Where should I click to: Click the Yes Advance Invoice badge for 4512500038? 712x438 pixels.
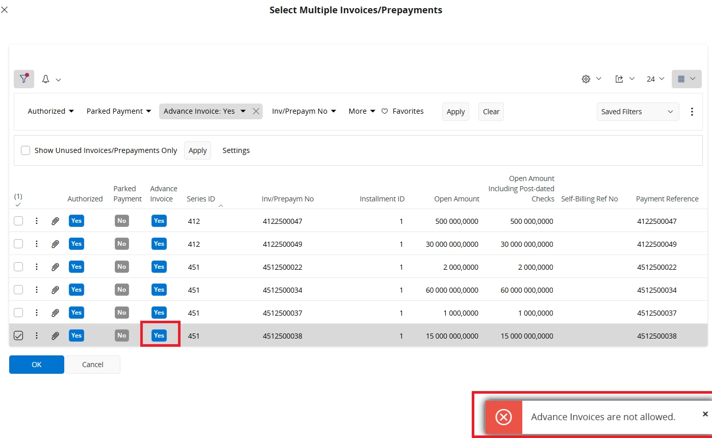pyautogui.click(x=159, y=336)
